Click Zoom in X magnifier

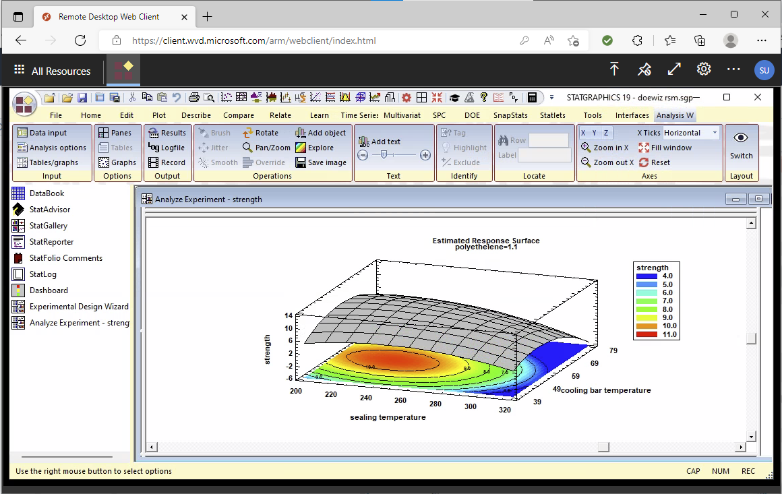(x=605, y=148)
